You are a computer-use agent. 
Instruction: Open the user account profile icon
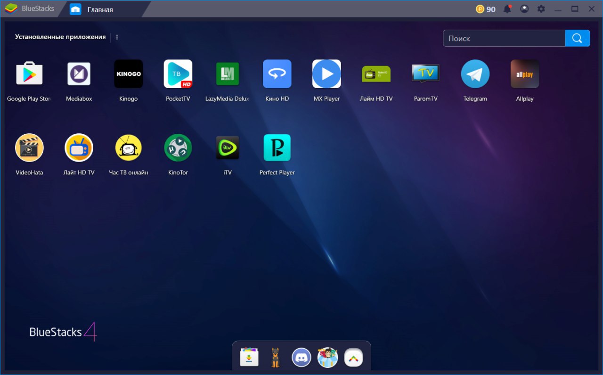click(524, 9)
